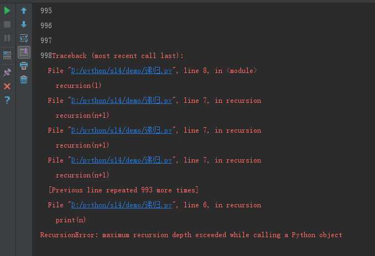Viewport: 375px width, 256px height.
Task: Toggle the Pause Output button
Action: coord(7,38)
